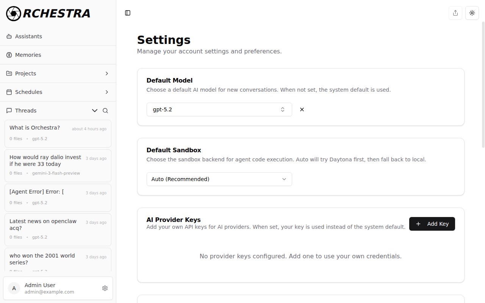Click the Threads section label
Viewport: 485px width, 303px height.
[x=26, y=111]
